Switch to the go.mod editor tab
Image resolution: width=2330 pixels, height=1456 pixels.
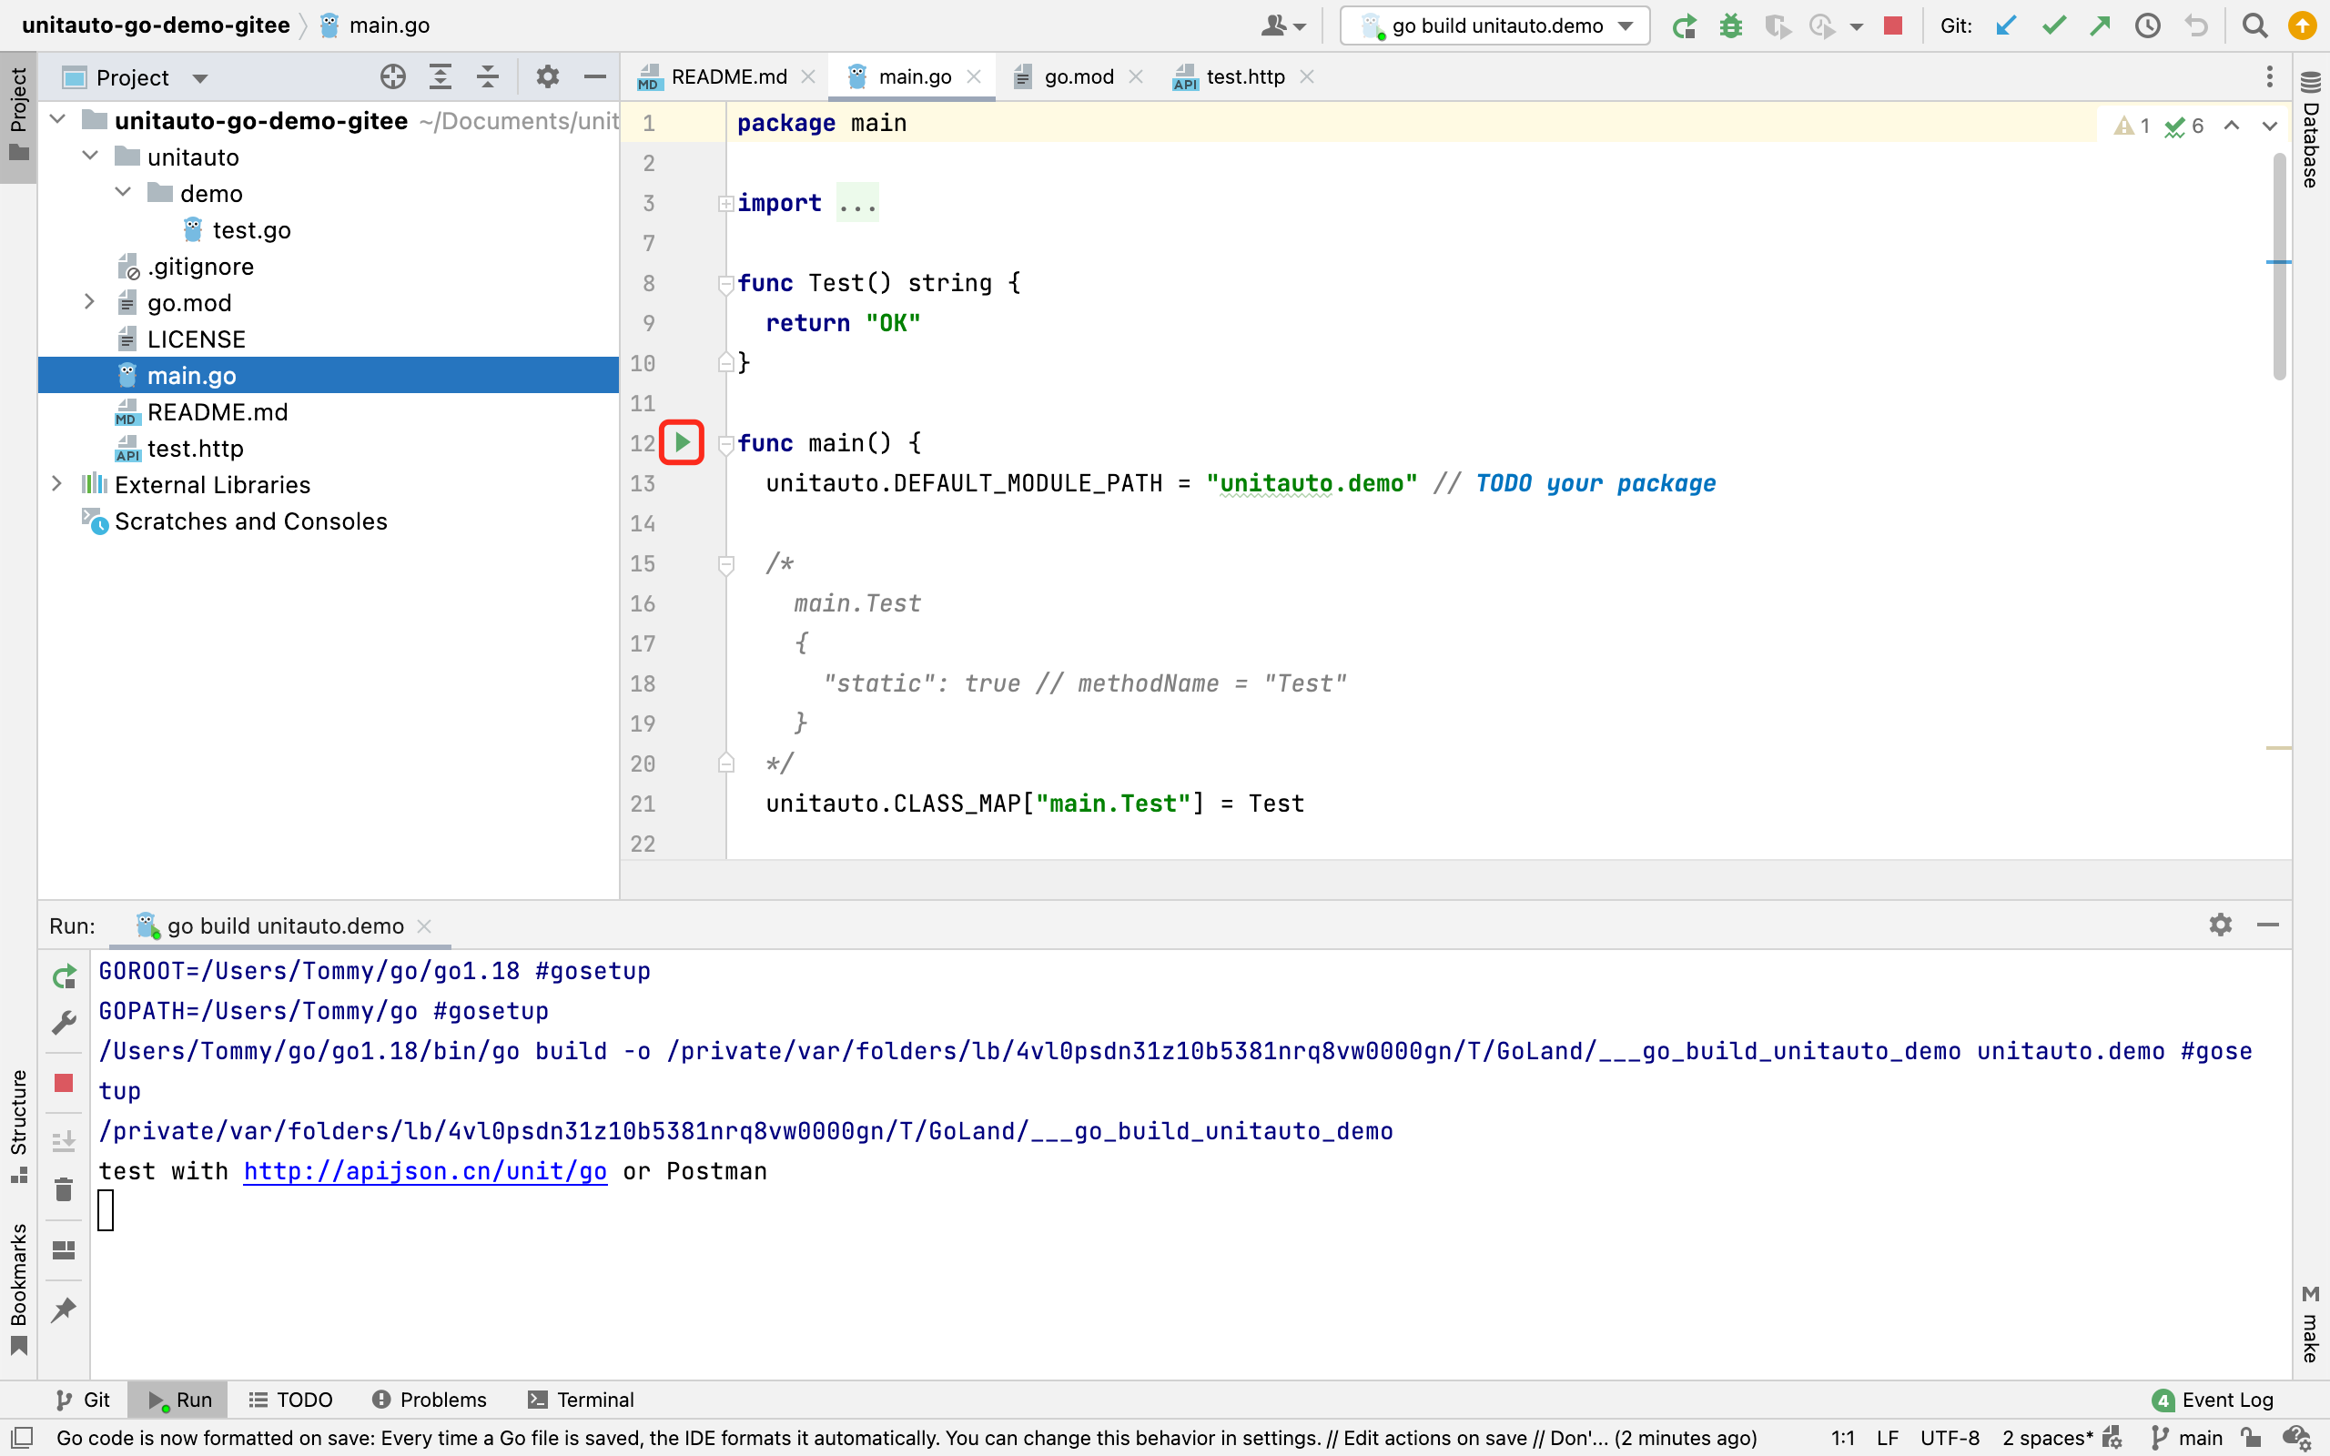click(x=1078, y=77)
